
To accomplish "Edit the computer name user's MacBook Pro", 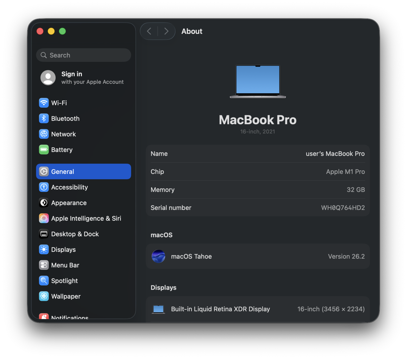I will point(335,154).
